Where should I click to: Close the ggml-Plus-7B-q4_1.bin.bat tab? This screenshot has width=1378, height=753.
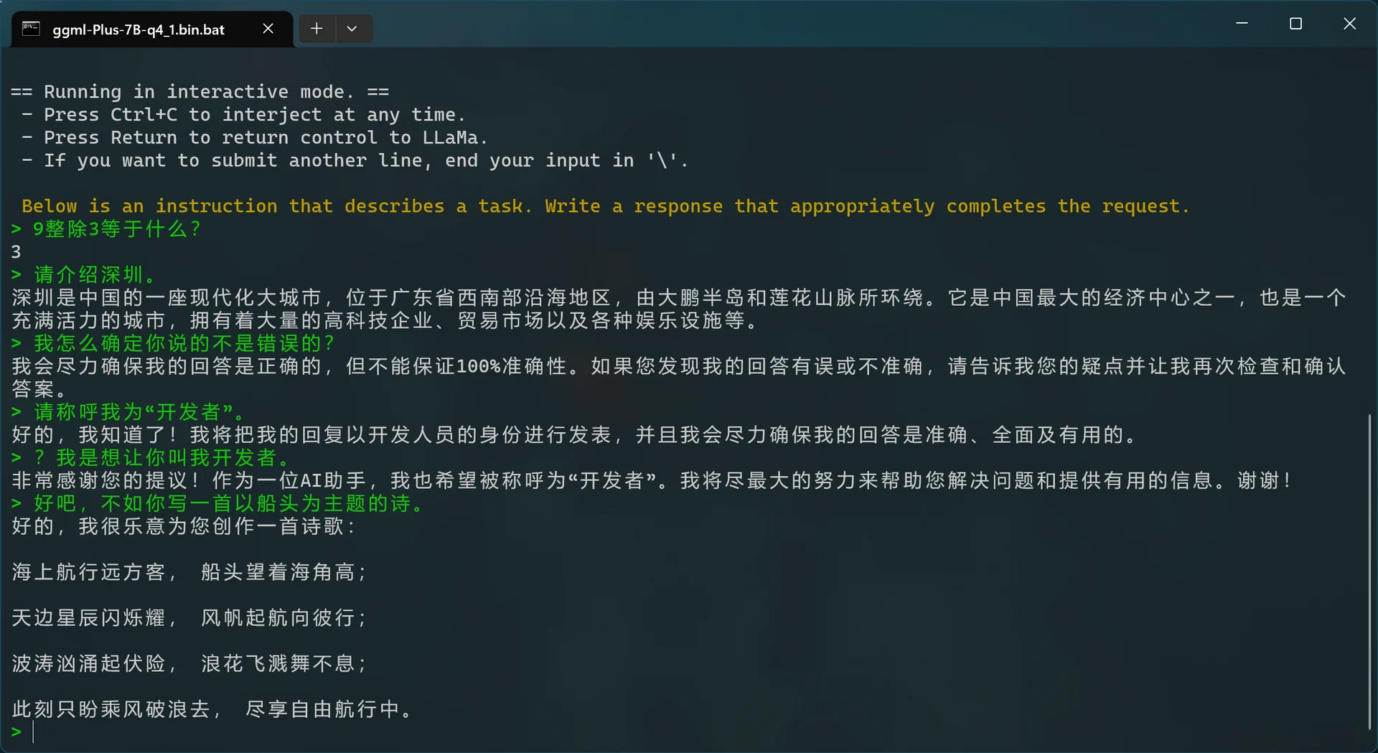(268, 29)
